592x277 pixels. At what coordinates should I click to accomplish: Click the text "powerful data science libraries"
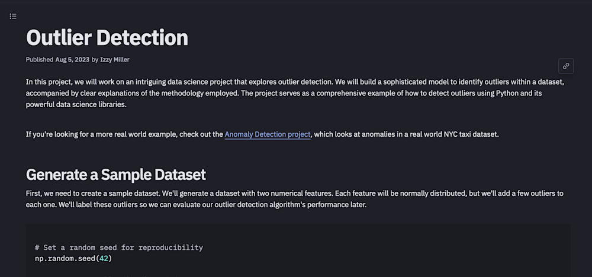coord(76,105)
